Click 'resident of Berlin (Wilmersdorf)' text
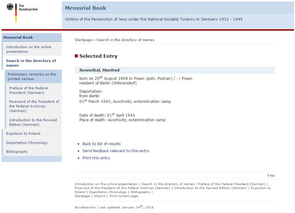Image resolution: width=295 pixels, height=213 pixels. click(108, 83)
